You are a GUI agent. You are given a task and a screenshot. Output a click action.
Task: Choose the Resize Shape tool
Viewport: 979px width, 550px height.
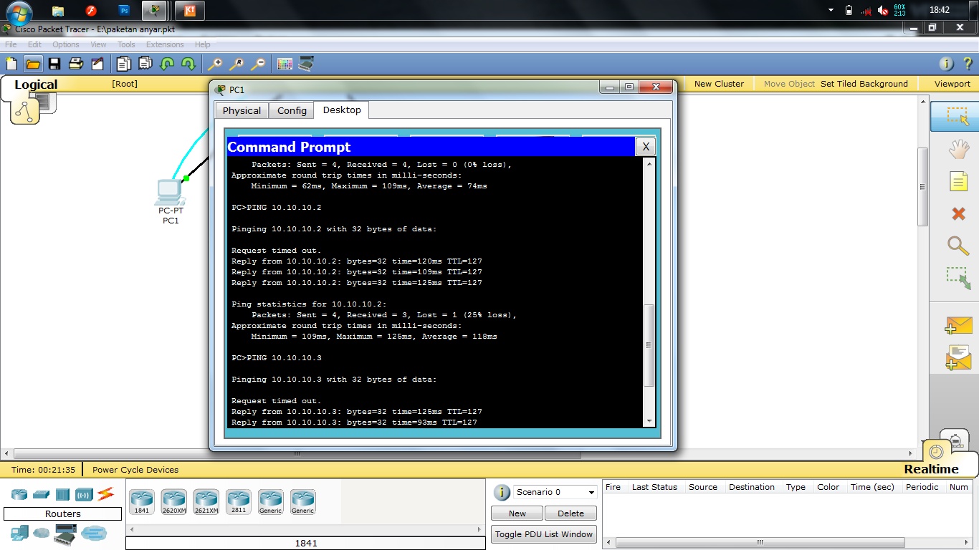pyautogui.click(x=958, y=278)
